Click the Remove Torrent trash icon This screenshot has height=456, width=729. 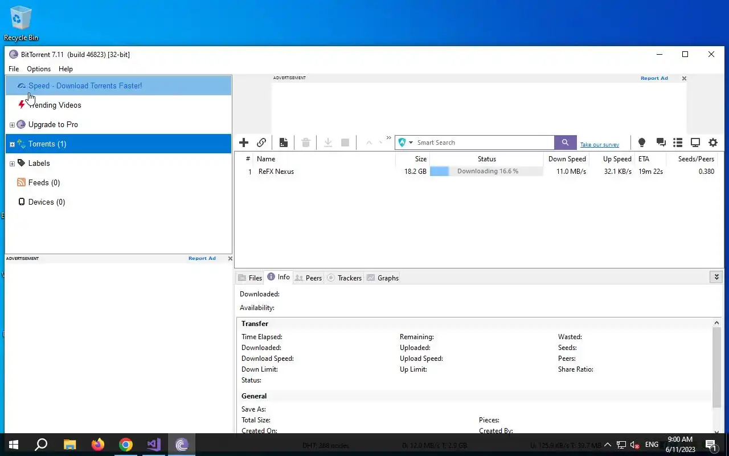point(306,142)
